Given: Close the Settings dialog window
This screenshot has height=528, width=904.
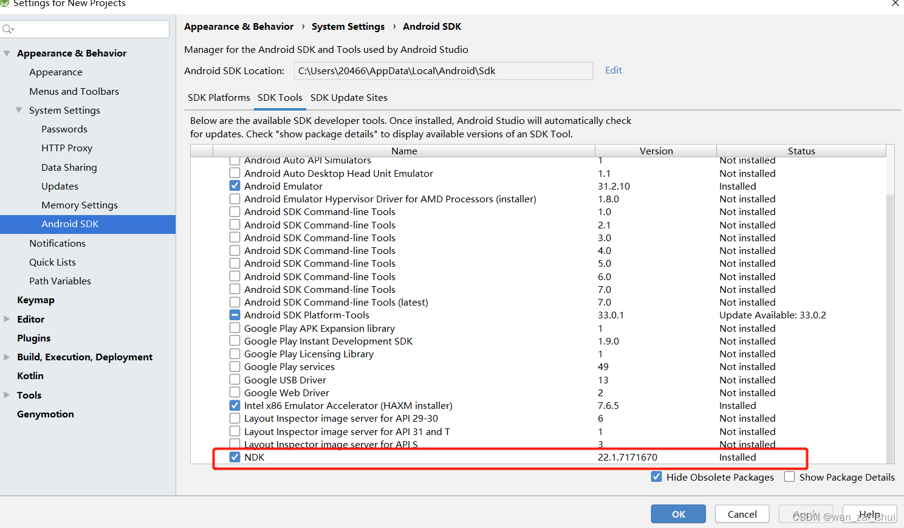Looking at the screenshot, I should tap(895, 3).
